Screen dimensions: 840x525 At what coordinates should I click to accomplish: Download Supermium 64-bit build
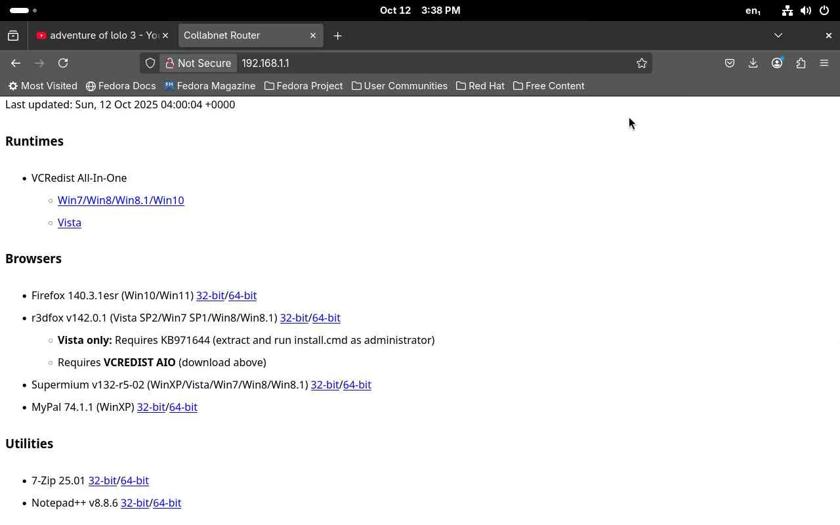[357, 385]
